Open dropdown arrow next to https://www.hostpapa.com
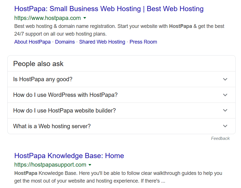The height and width of the screenshot is (188, 241). point(85,18)
